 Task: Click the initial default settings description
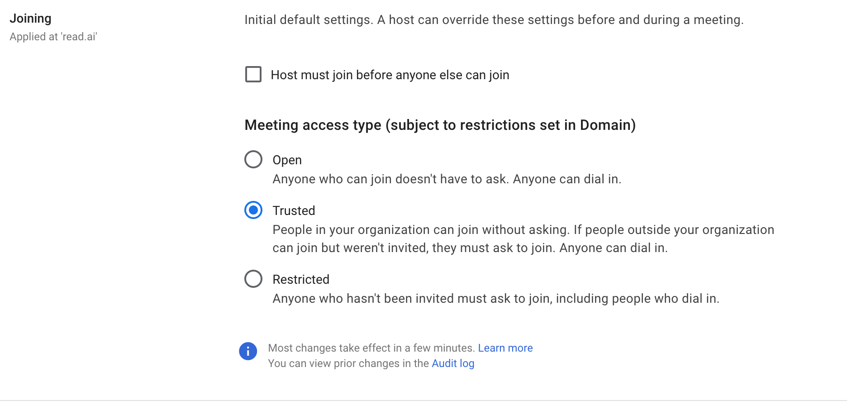(494, 19)
